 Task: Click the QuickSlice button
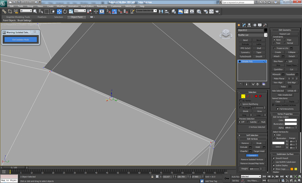[x=278, y=69]
